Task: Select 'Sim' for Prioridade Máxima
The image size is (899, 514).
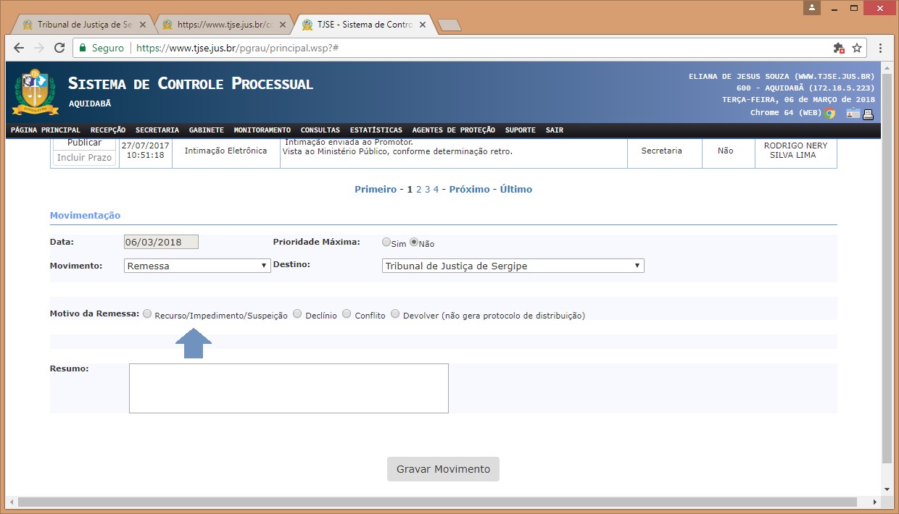Action: (386, 243)
